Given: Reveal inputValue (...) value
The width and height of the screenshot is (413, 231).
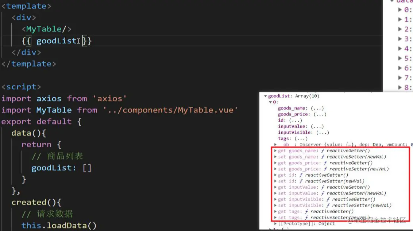Looking at the screenshot, I should tap(317, 126).
